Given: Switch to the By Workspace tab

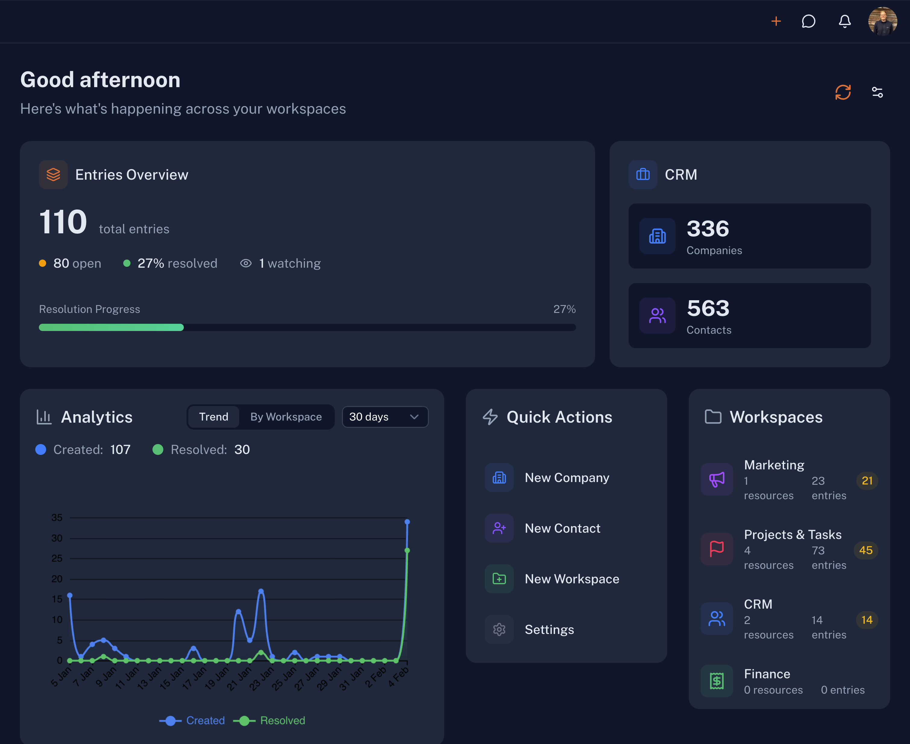Looking at the screenshot, I should click(x=286, y=417).
